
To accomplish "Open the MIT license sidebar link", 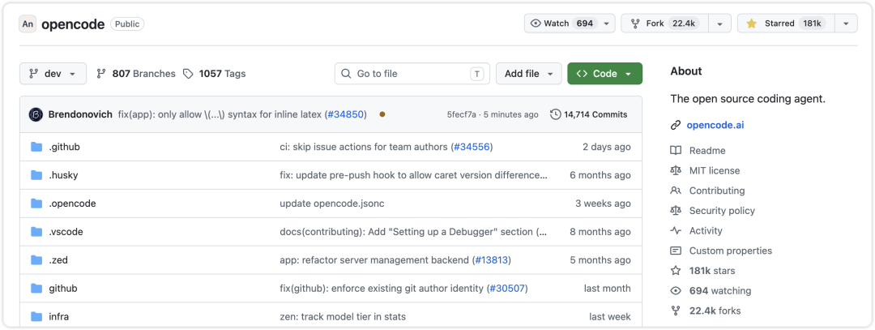I will pyautogui.click(x=715, y=170).
